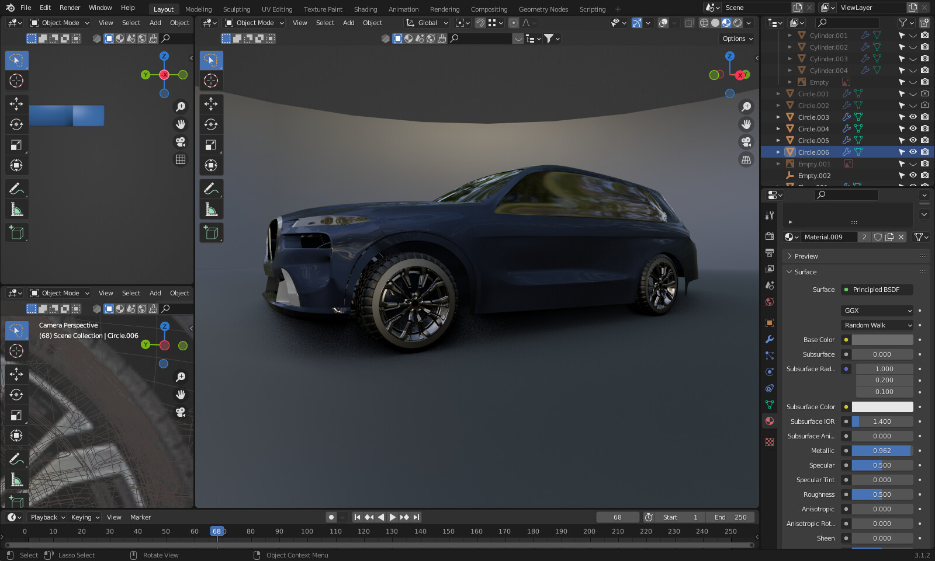Open Global transform orientation dropdown

(427, 23)
